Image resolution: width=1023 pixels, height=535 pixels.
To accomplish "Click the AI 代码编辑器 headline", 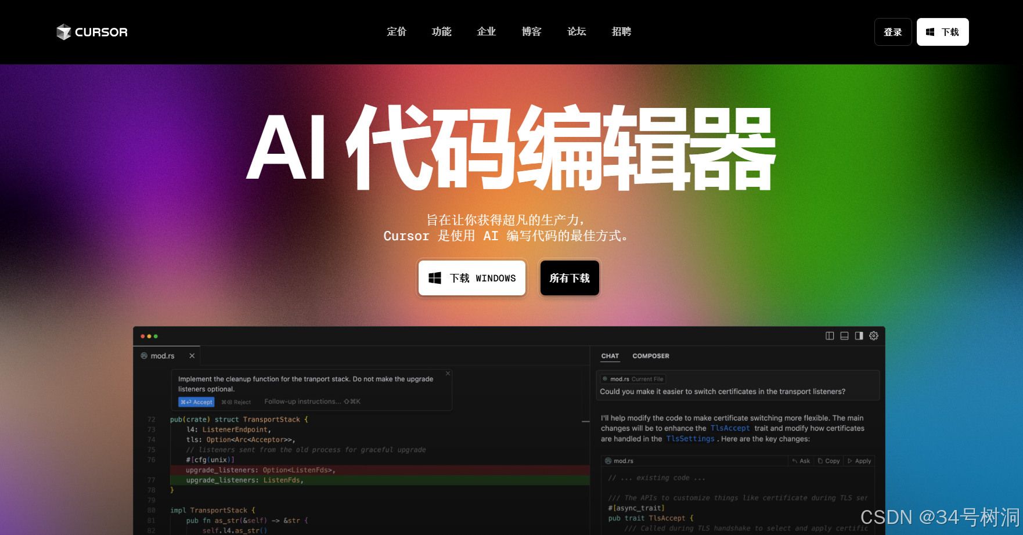I will 511,148.
